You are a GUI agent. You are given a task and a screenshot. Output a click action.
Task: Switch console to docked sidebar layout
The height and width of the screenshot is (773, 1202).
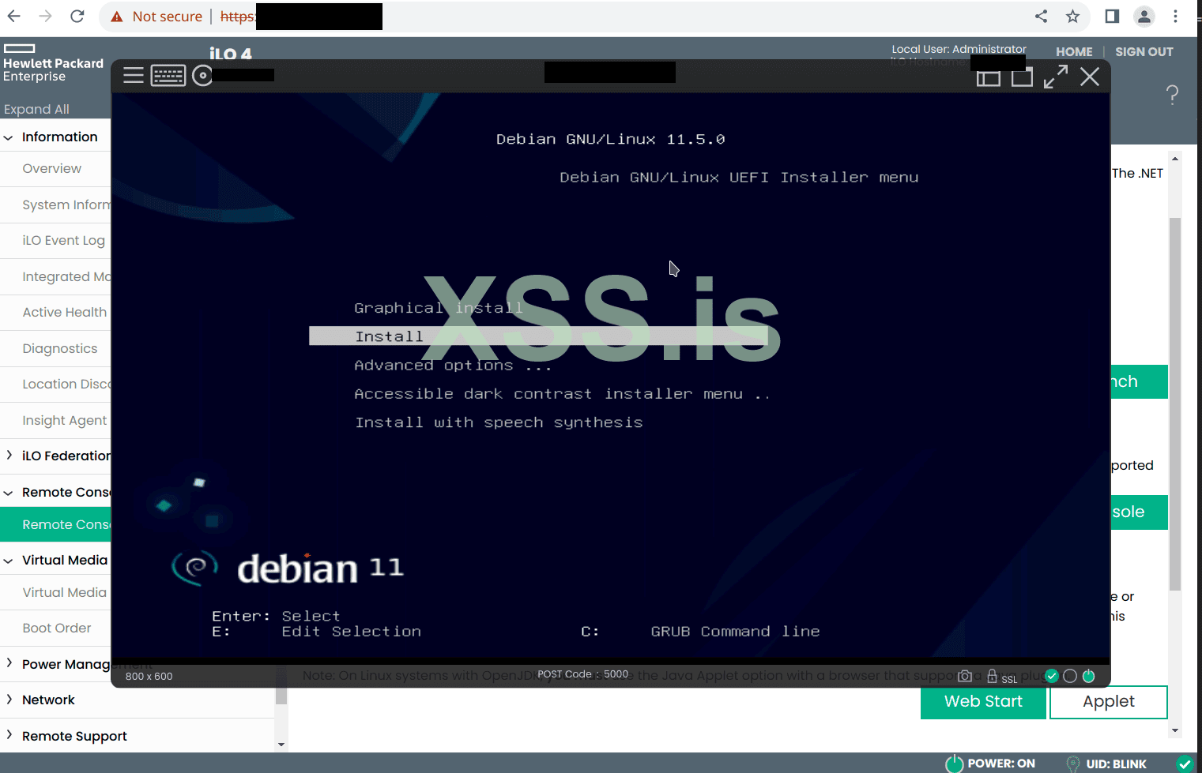click(x=988, y=77)
